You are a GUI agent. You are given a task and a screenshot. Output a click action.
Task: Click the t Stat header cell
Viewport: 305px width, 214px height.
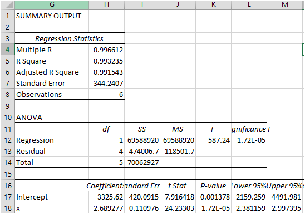click(x=178, y=186)
